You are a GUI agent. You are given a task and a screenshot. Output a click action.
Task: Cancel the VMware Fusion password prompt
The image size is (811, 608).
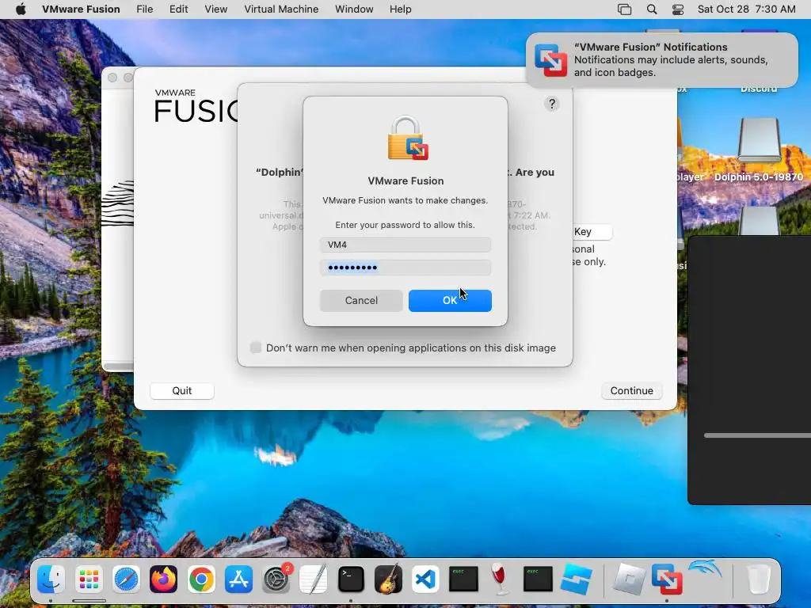pyautogui.click(x=361, y=300)
